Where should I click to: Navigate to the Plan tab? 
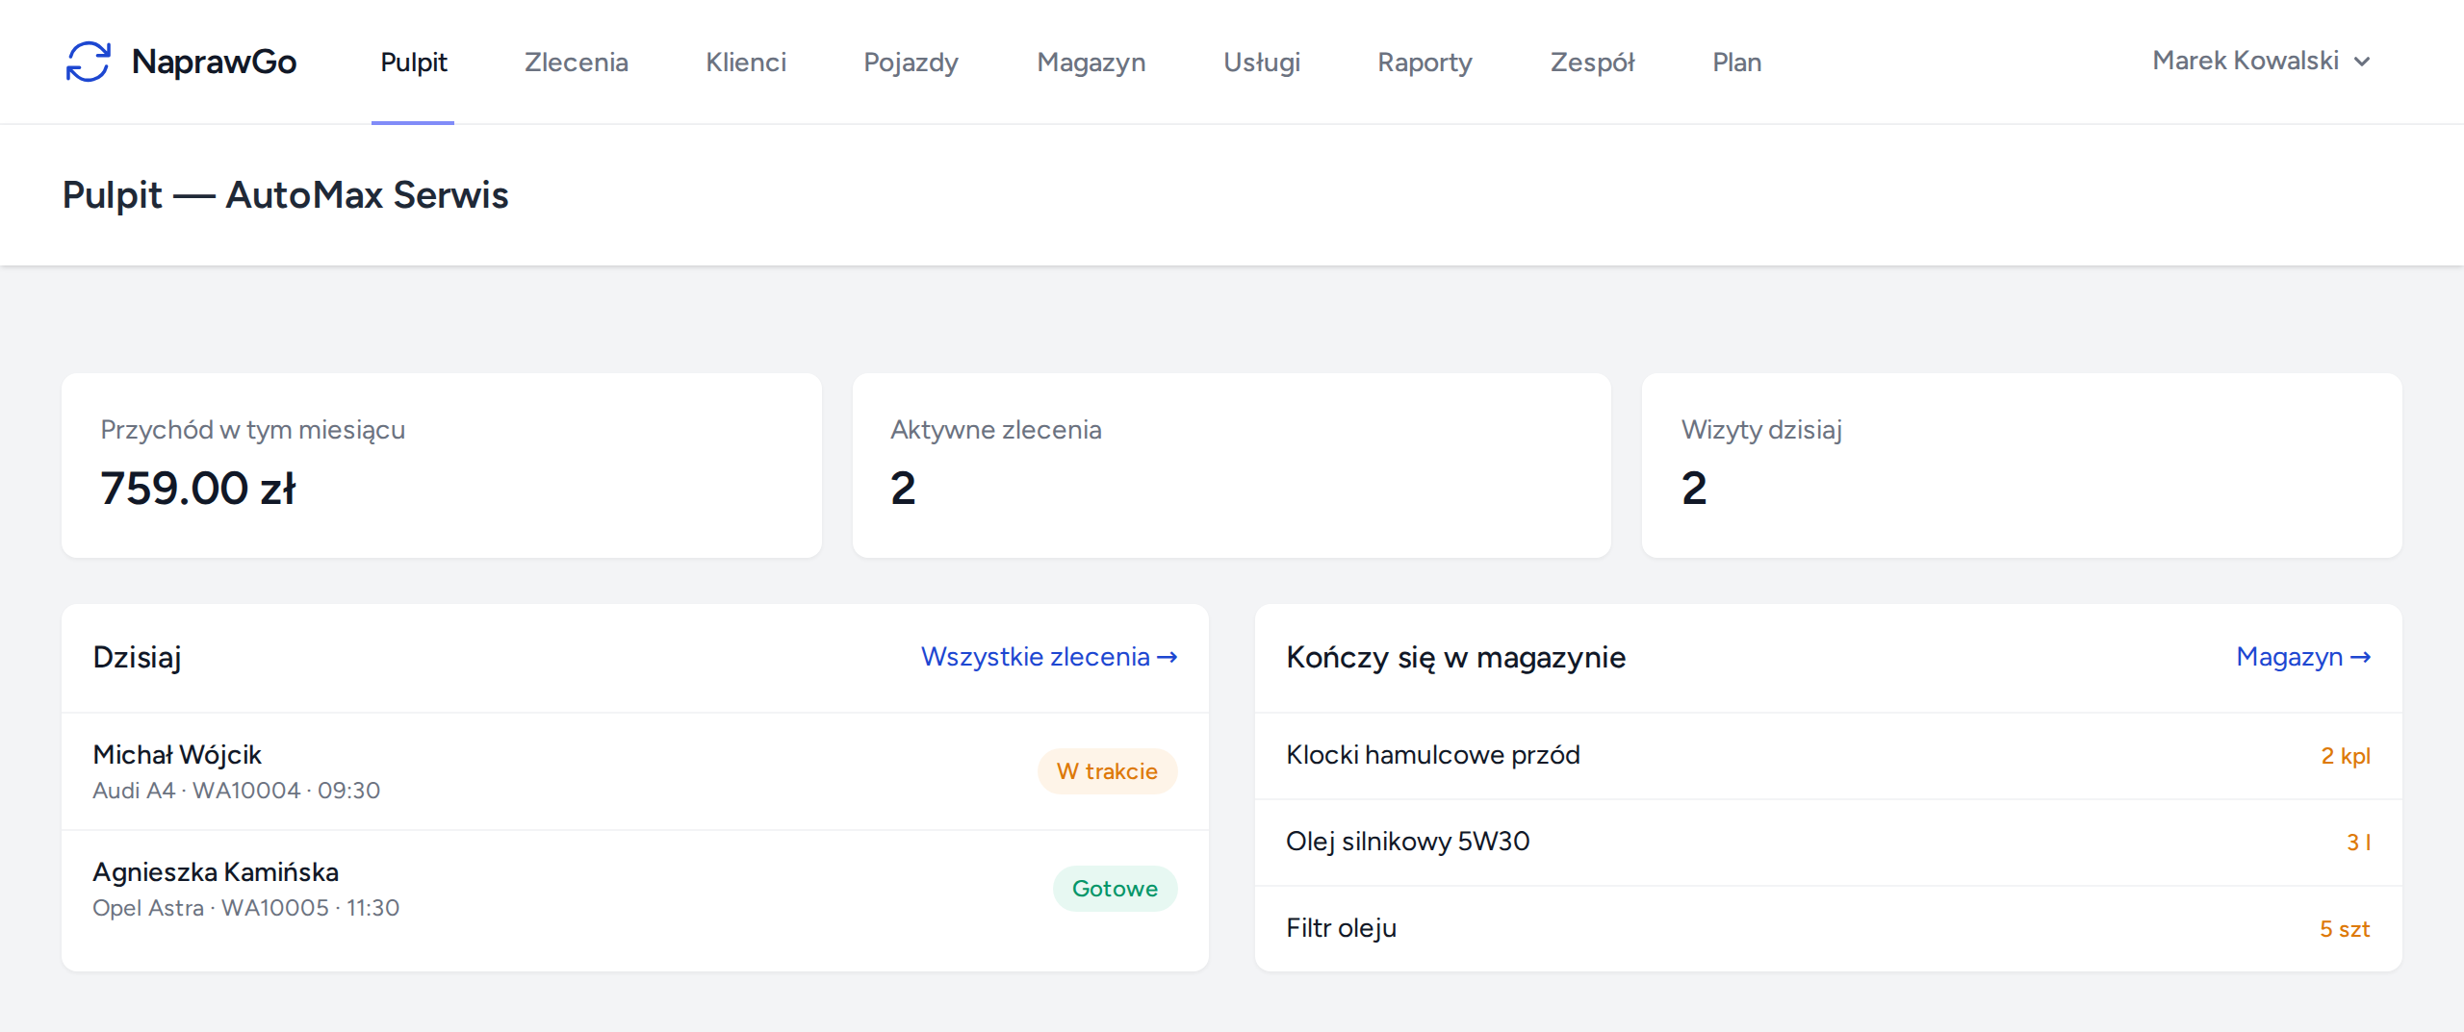point(1736,62)
